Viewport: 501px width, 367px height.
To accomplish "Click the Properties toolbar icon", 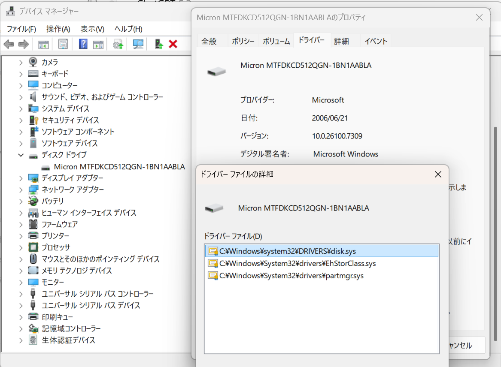I will [63, 44].
